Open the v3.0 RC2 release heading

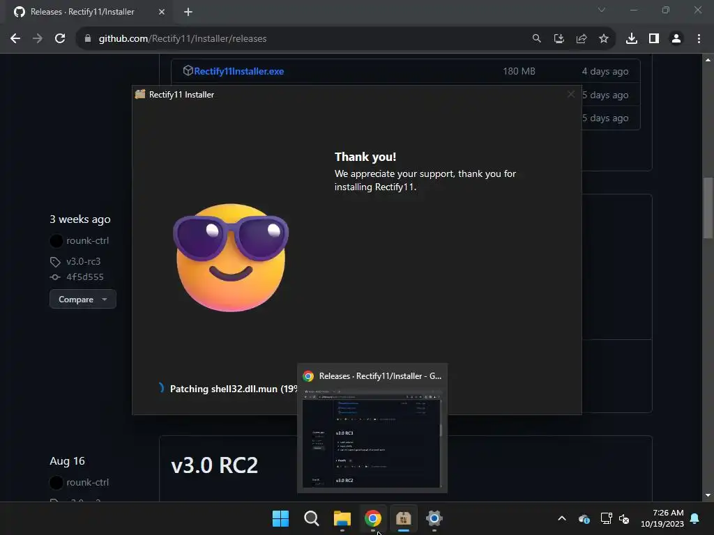point(215,465)
